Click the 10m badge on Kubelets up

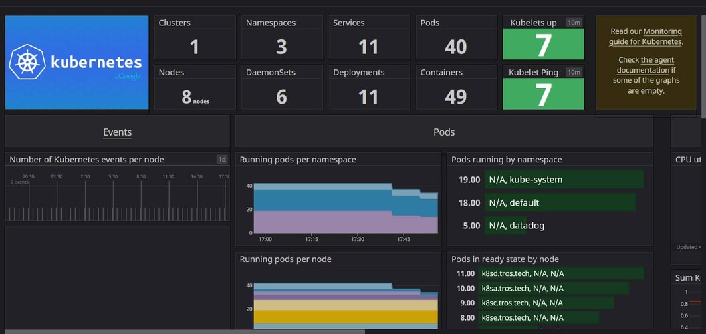pyautogui.click(x=574, y=23)
